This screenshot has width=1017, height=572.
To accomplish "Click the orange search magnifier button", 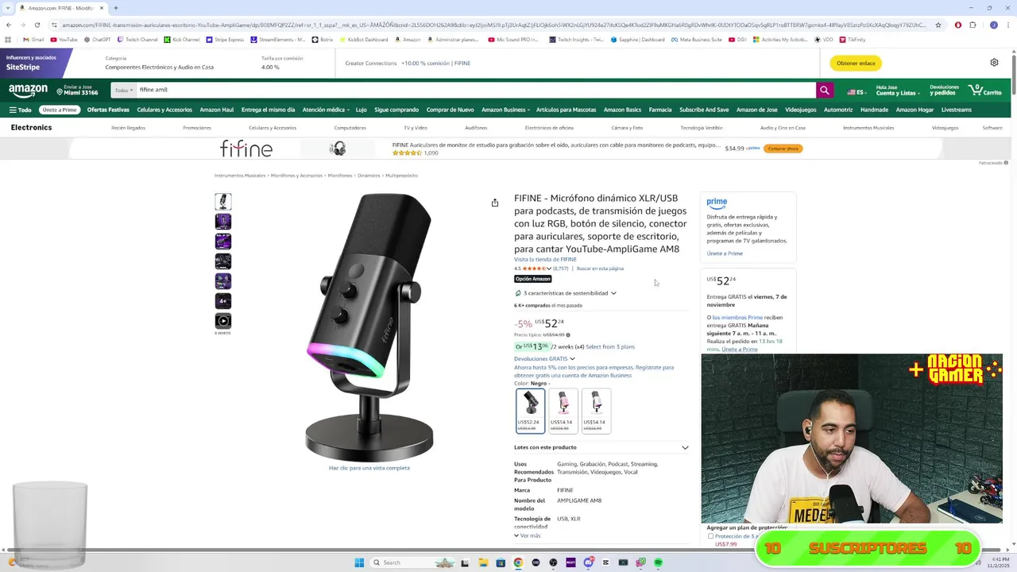I will point(825,91).
